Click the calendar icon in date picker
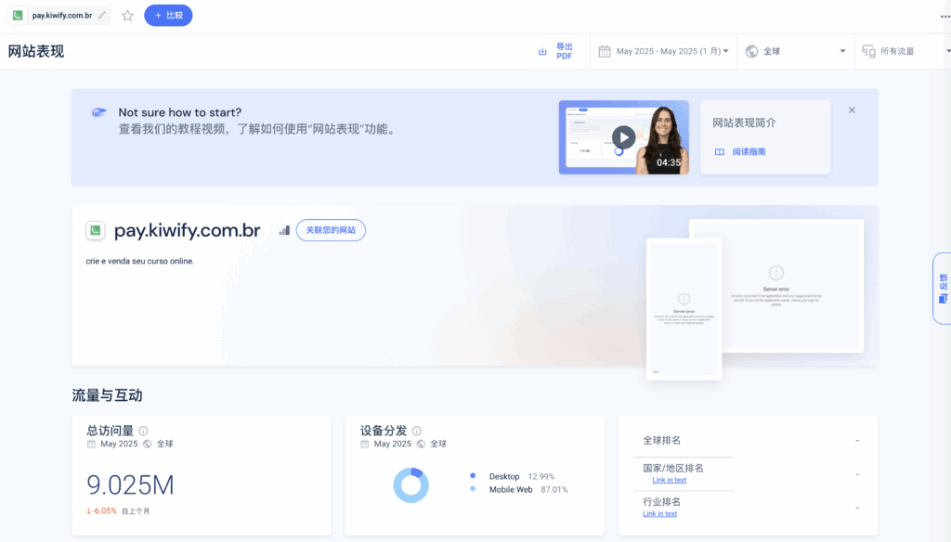Screen dimensions: 951x542 [x=604, y=52]
